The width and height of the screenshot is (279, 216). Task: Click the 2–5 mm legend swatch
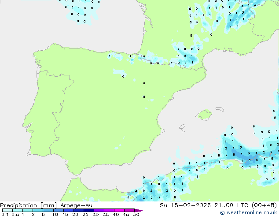38,210
